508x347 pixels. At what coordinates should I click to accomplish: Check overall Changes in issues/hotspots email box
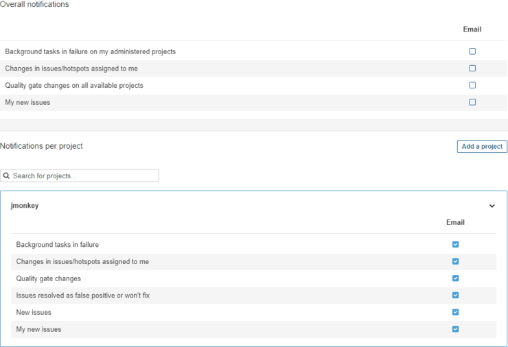click(472, 69)
